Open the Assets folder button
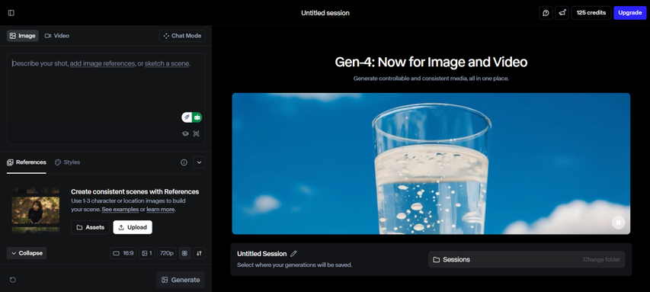 point(91,227)
